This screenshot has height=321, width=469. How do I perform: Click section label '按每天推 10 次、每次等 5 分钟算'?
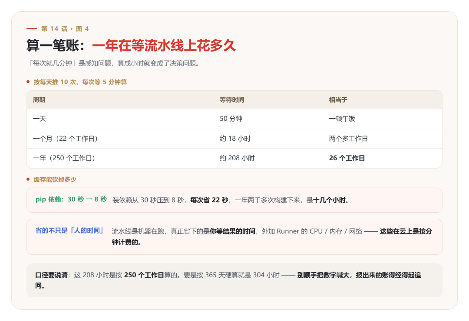coord(80,82)
